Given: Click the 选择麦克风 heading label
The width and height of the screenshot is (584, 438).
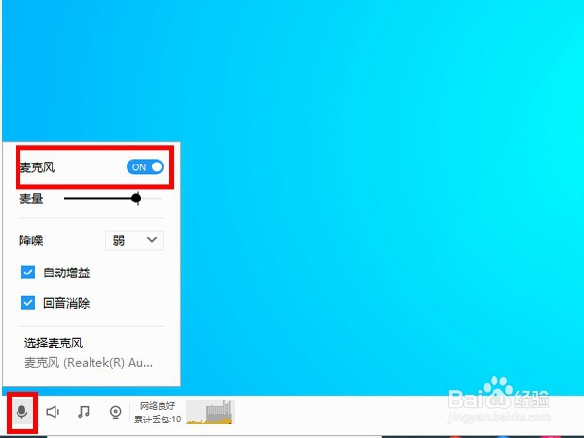Looking at the screenshot, I should coord(54,343).
